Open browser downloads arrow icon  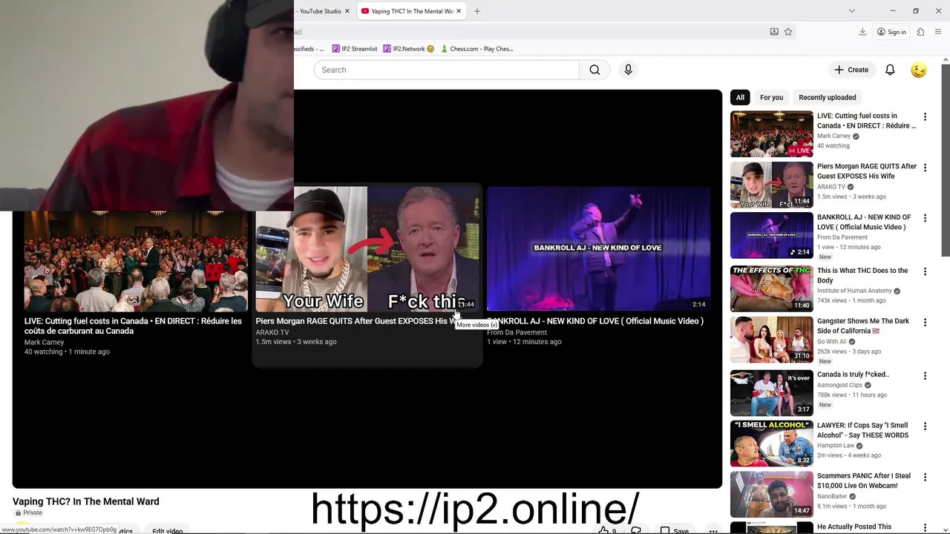pyautogui.click(x=862, y=32)
